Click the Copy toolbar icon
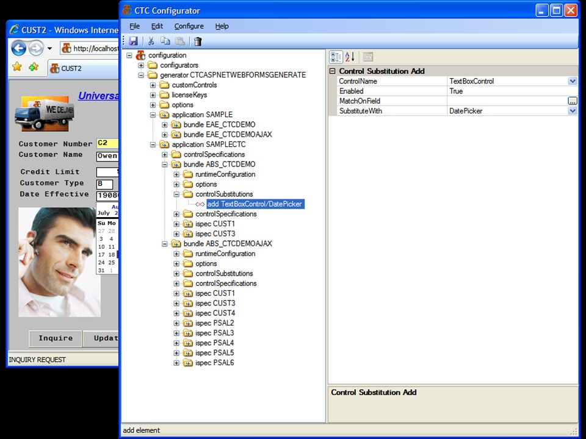586x439 pixels. coord(165,41)
